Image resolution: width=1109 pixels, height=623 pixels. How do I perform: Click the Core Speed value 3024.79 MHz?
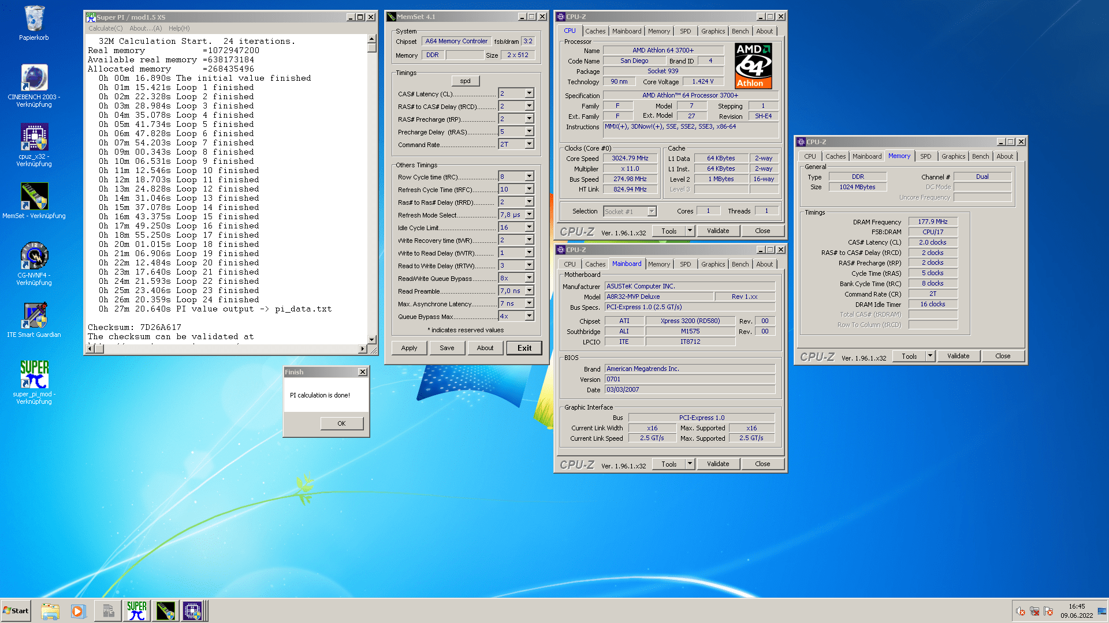coord(630,158)
